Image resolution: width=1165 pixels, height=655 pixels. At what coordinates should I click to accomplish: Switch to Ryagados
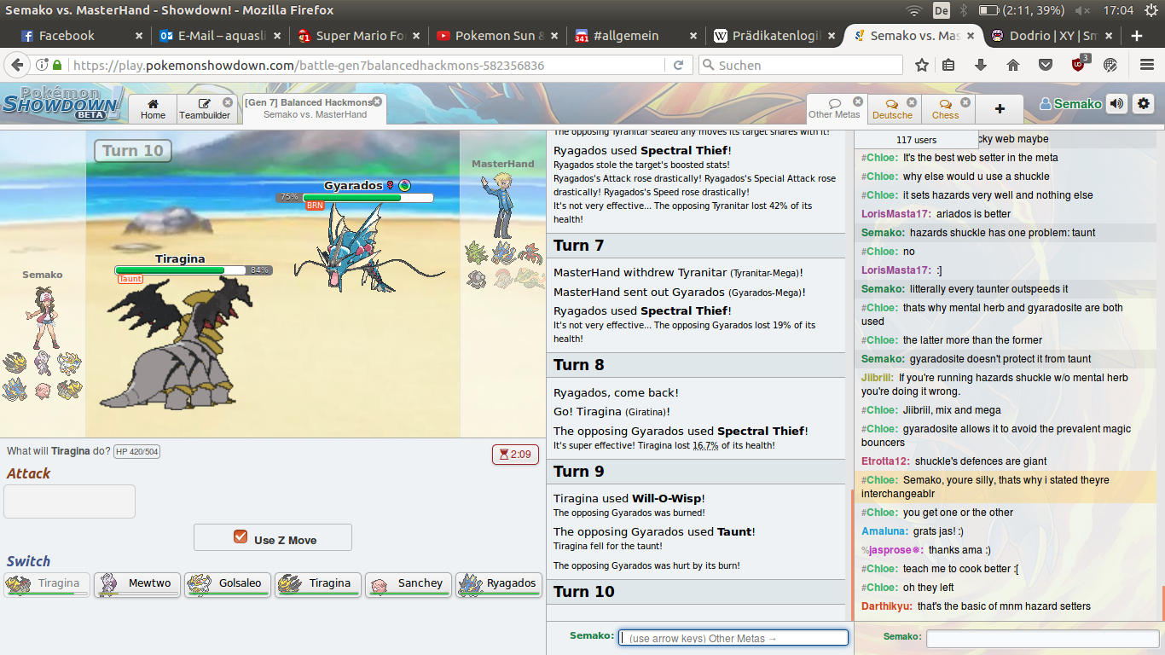click(x=499, y=584)
